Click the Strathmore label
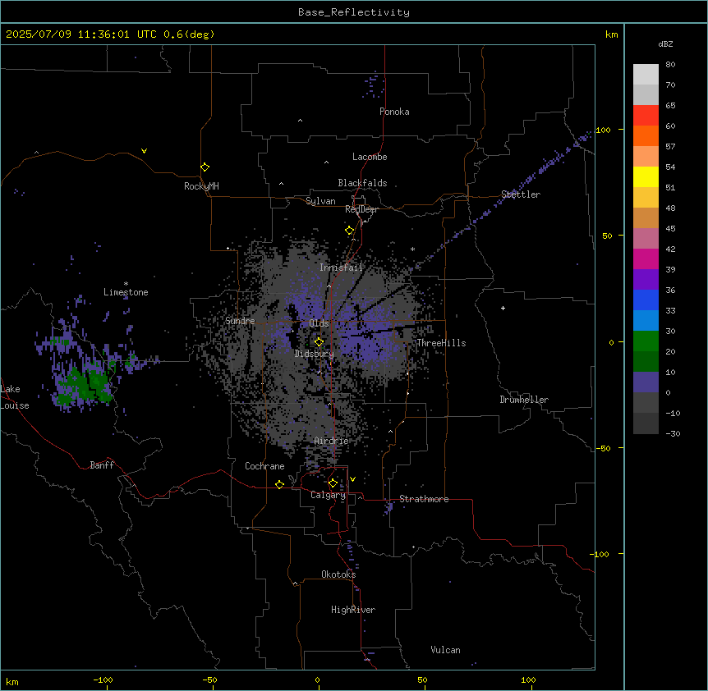Screen dimensions: 708x691 [x=424, y=499]
